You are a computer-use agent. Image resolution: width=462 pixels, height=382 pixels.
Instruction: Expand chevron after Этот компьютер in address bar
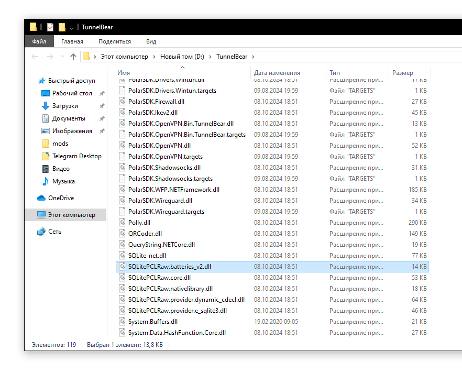154,57
